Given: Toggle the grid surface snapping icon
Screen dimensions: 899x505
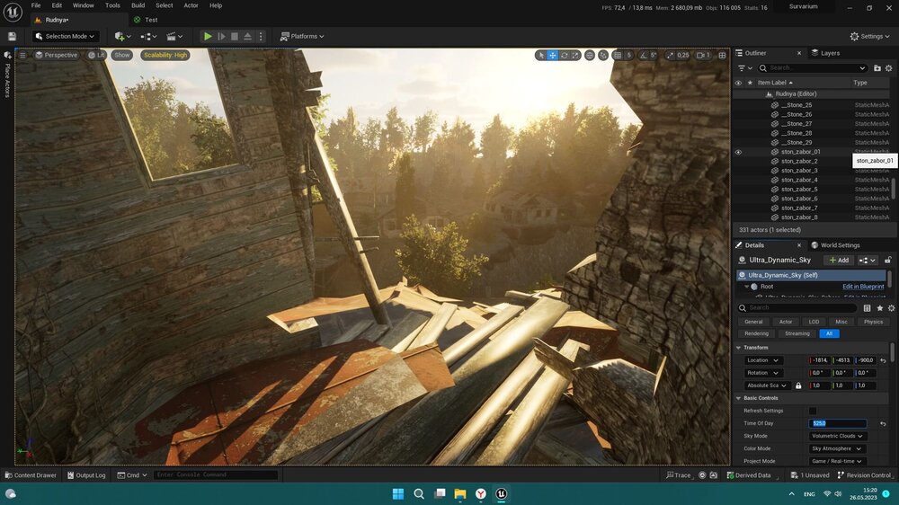Looking at the screenshot, I should coord(603,55).
